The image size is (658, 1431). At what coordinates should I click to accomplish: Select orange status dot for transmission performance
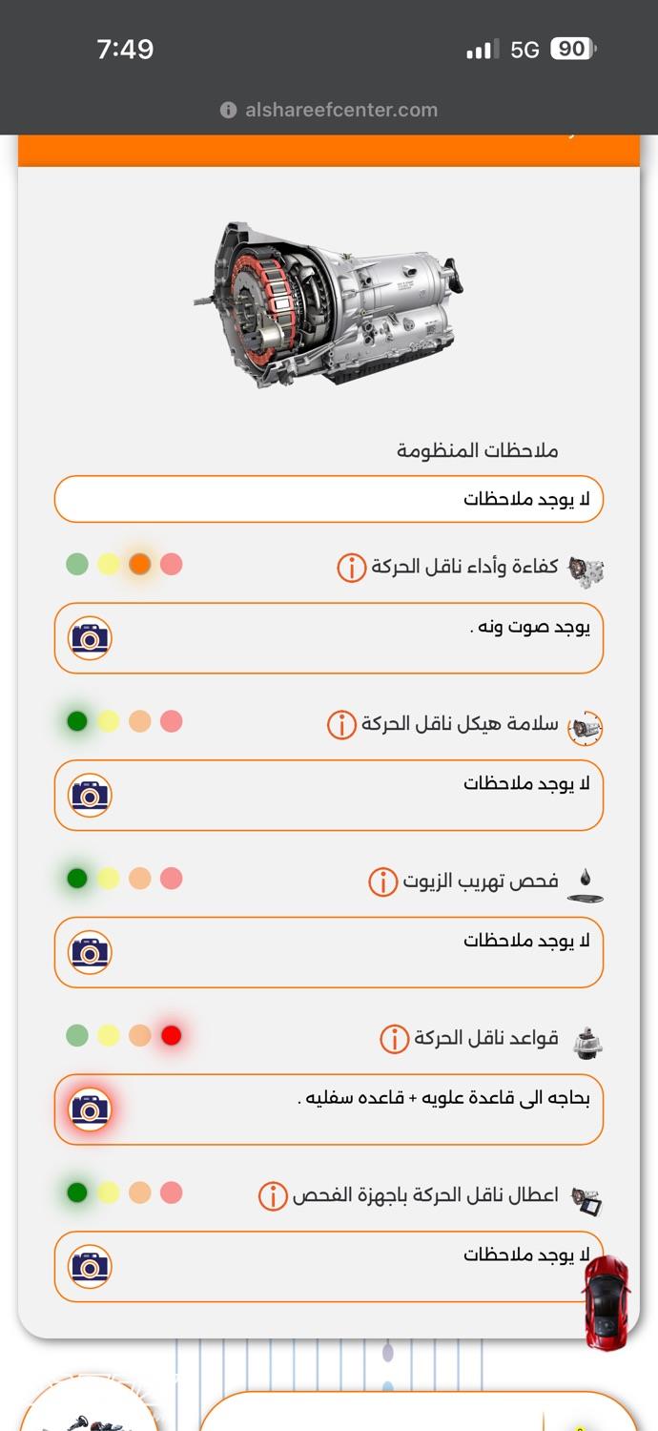(x=140, y=565)
